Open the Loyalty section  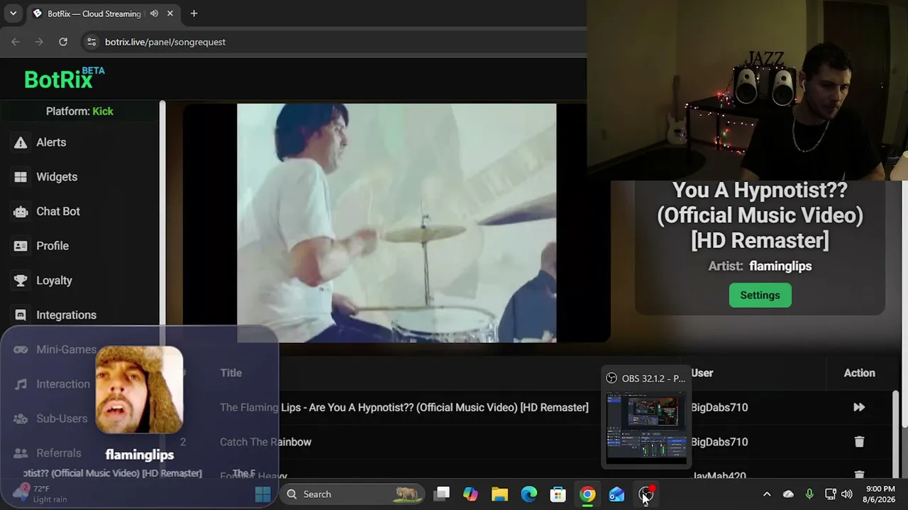54,280
